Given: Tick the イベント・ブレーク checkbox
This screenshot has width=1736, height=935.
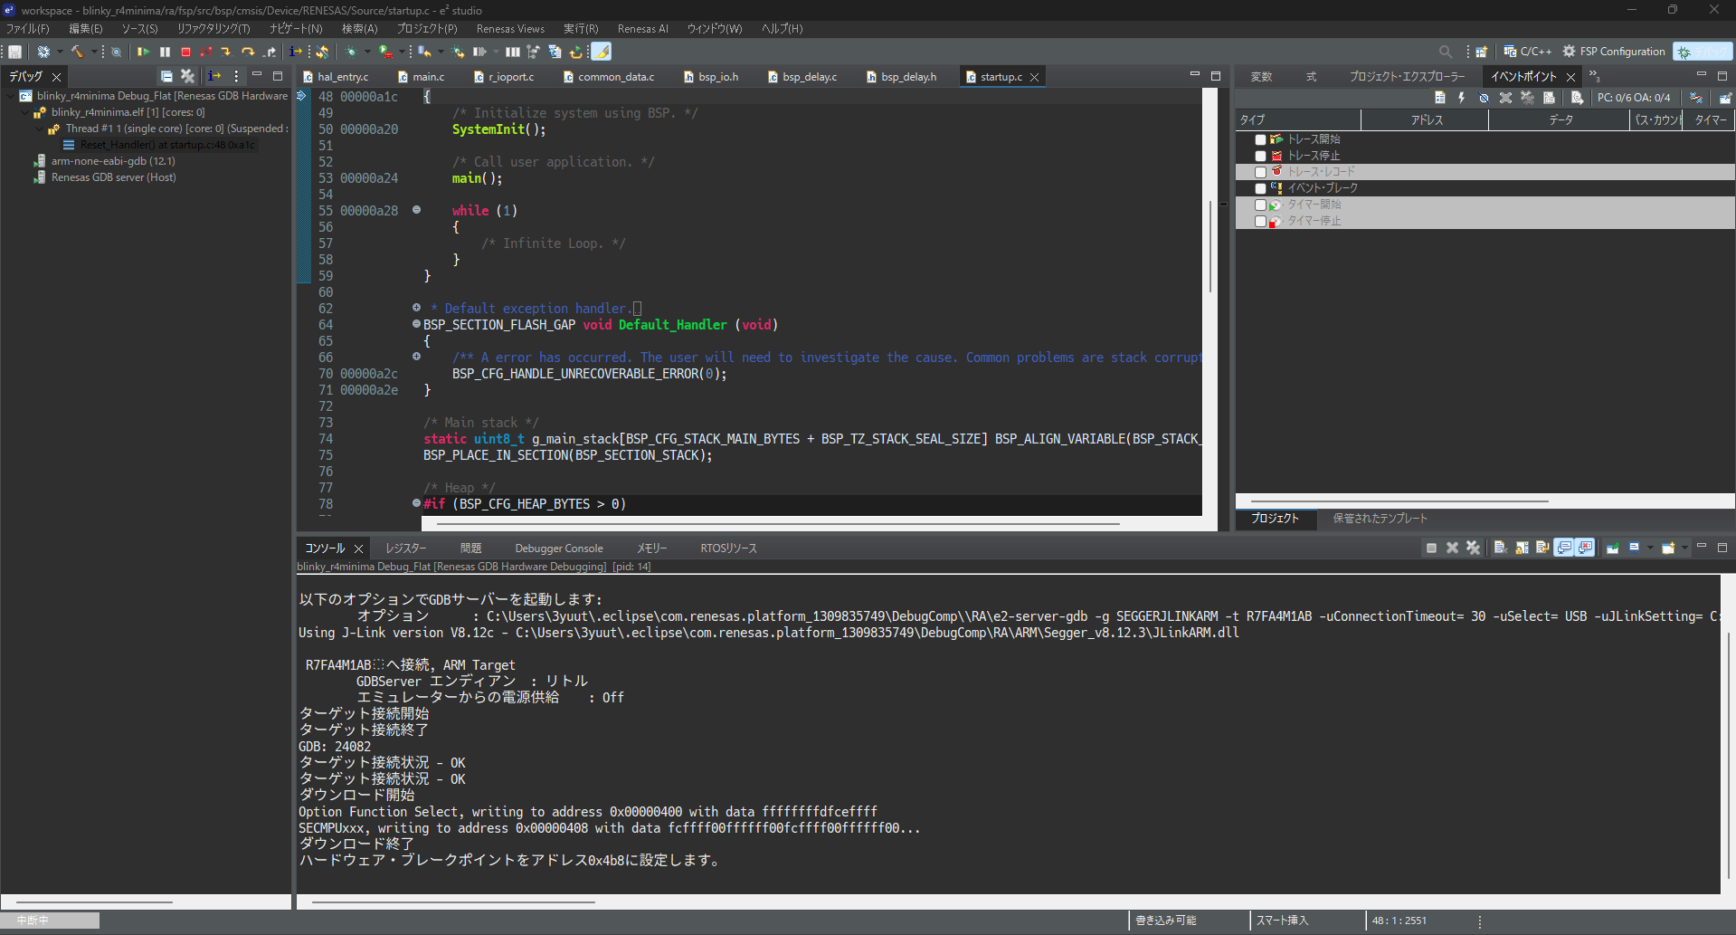Looking at the screenshot, I should [1260, 188].
